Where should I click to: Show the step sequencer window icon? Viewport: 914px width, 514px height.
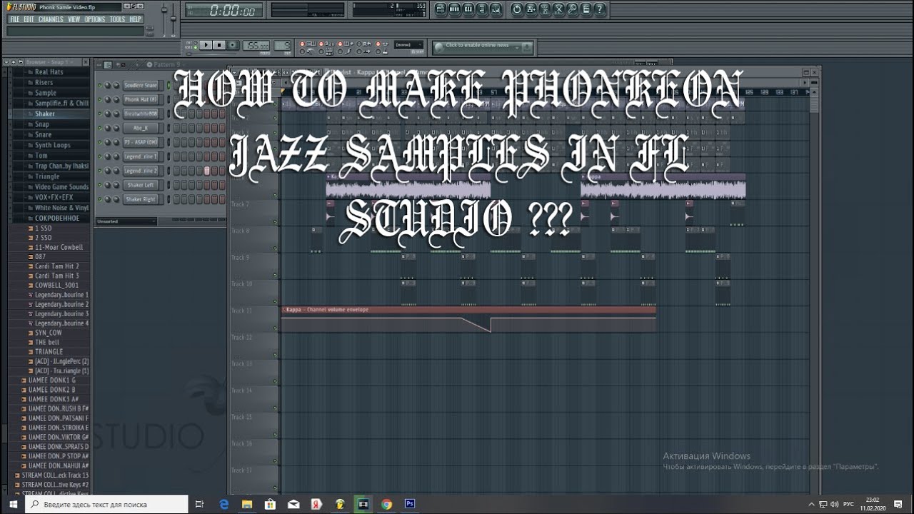point(454,9)
